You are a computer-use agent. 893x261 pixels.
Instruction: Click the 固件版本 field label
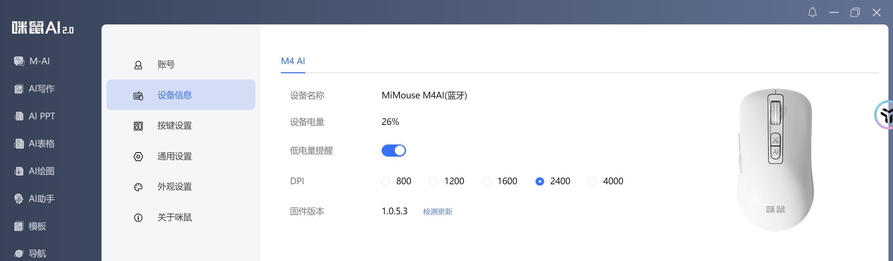point(307,211)
